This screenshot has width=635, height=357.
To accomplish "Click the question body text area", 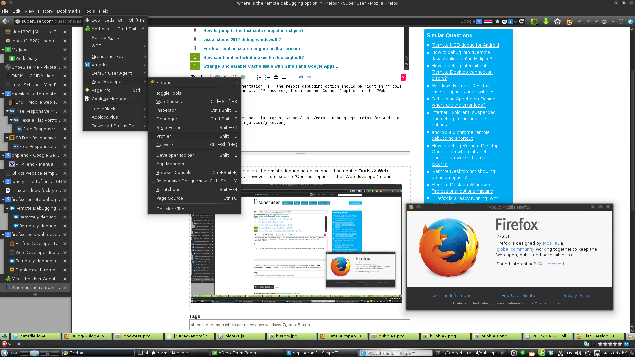I will click(326, 117).
